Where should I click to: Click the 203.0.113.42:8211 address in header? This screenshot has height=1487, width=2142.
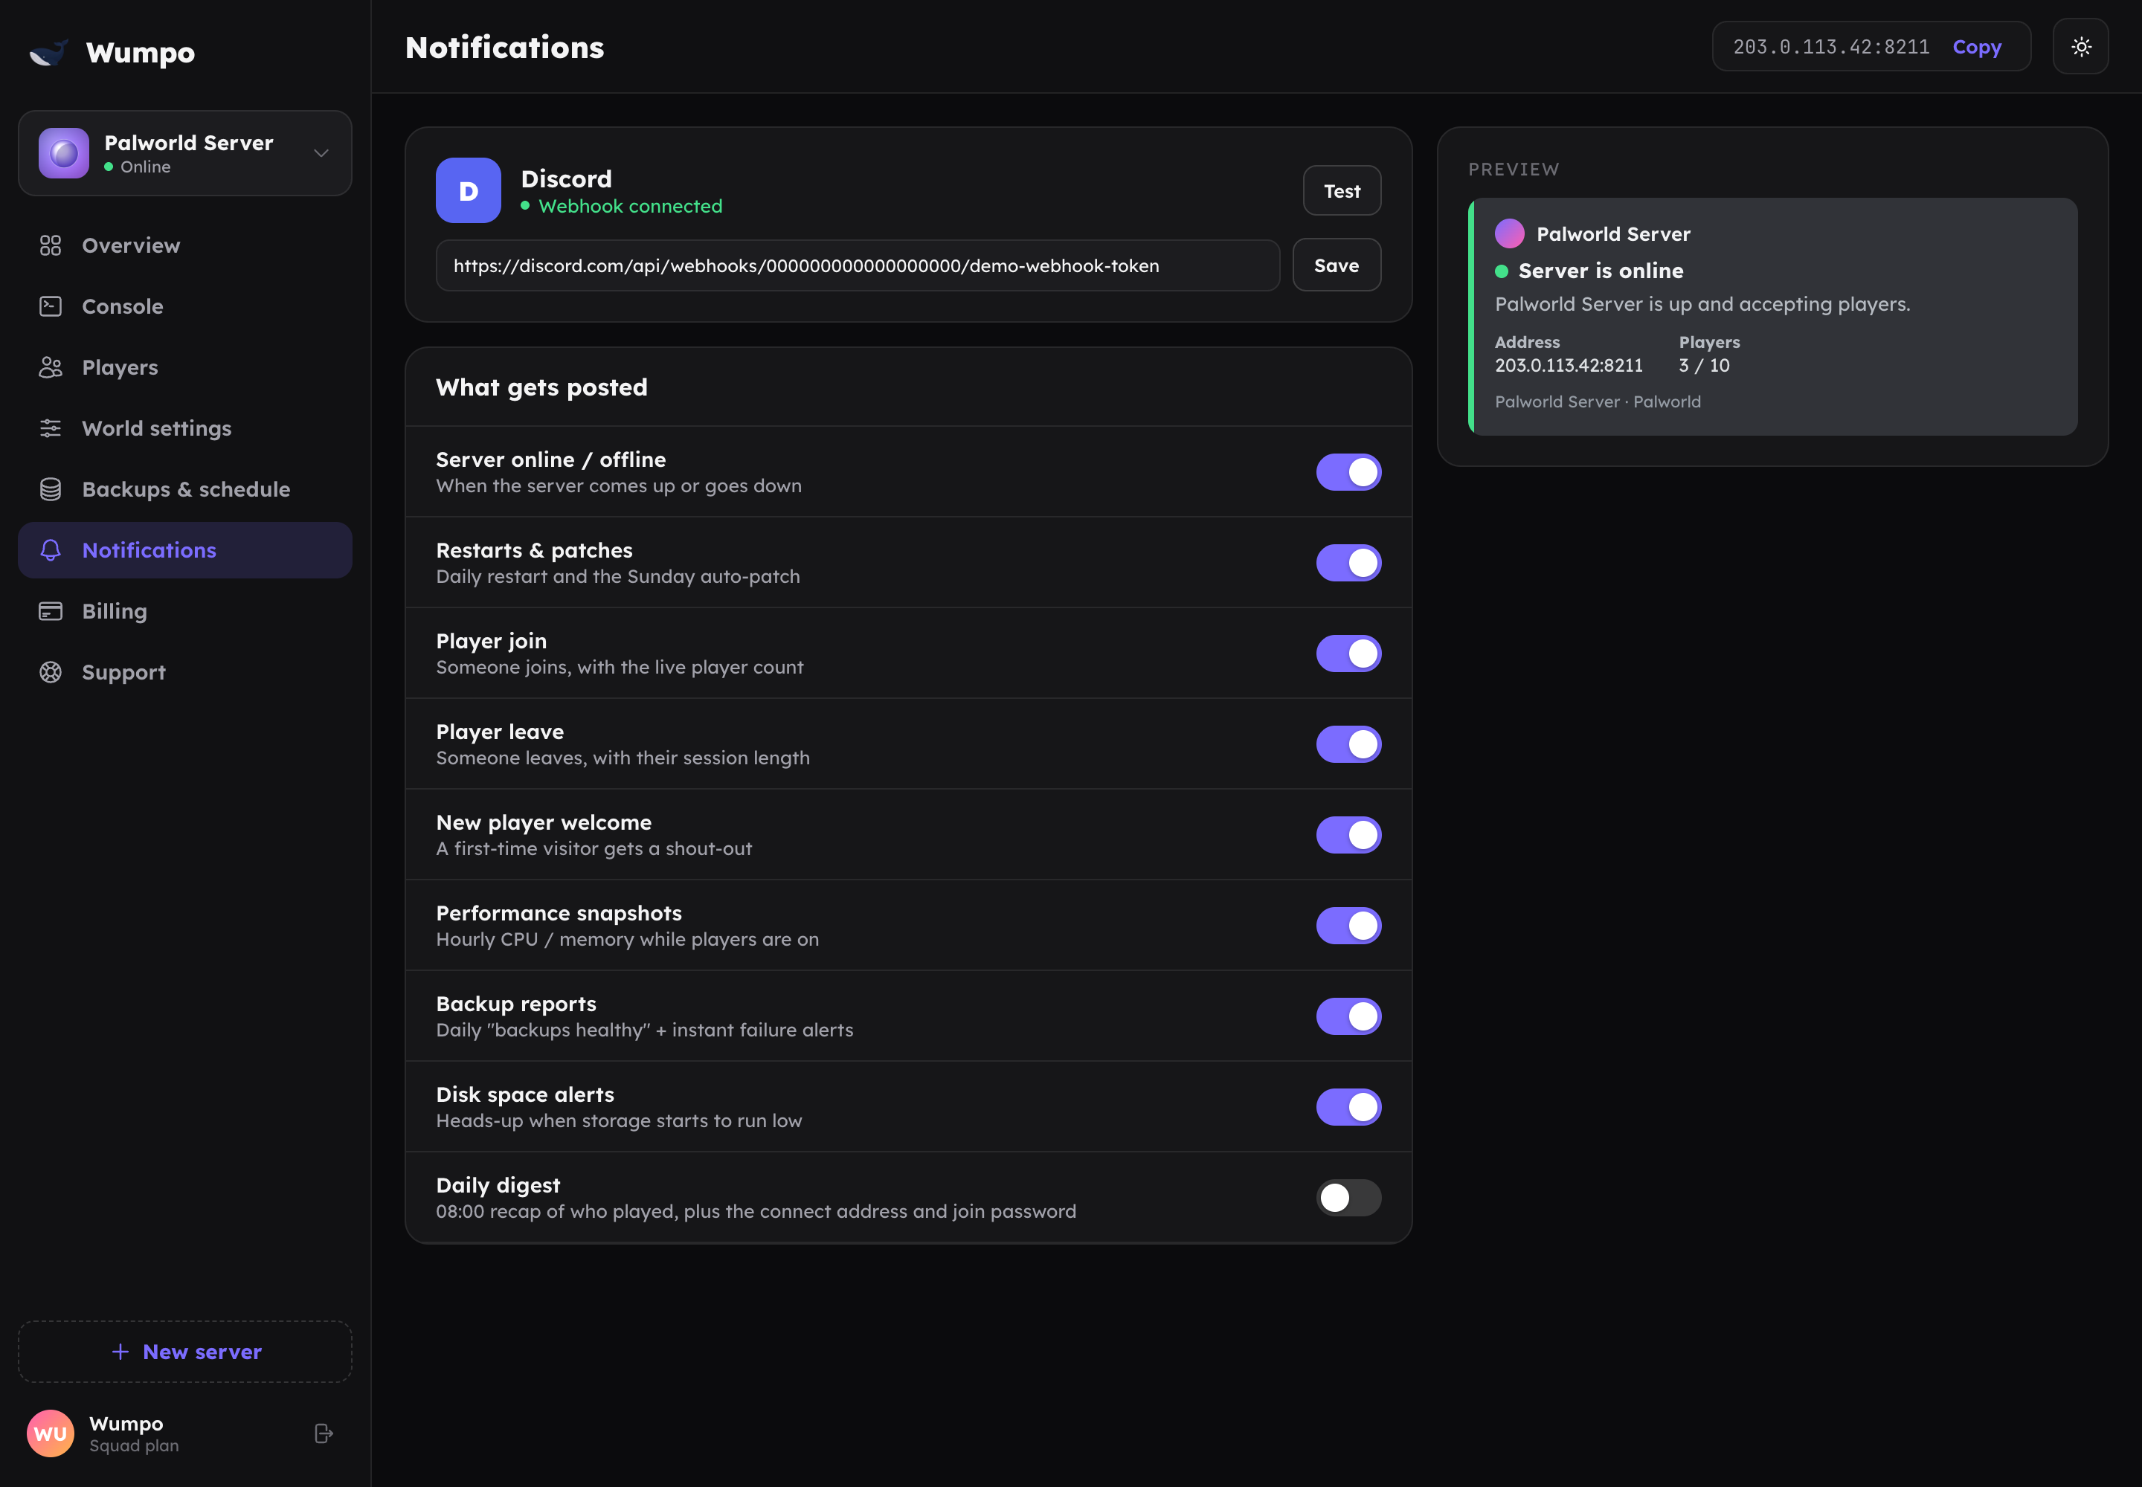[x=1830, y=47]
